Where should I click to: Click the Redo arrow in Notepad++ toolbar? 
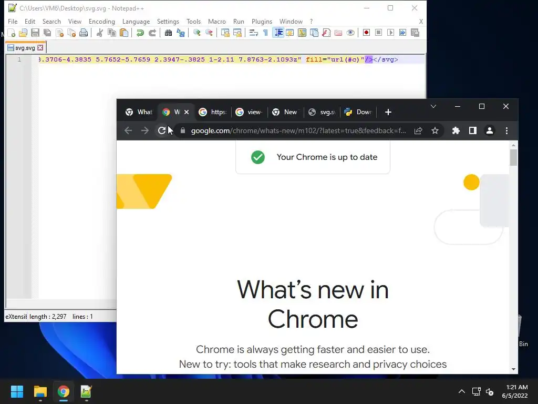pos(152,33)
